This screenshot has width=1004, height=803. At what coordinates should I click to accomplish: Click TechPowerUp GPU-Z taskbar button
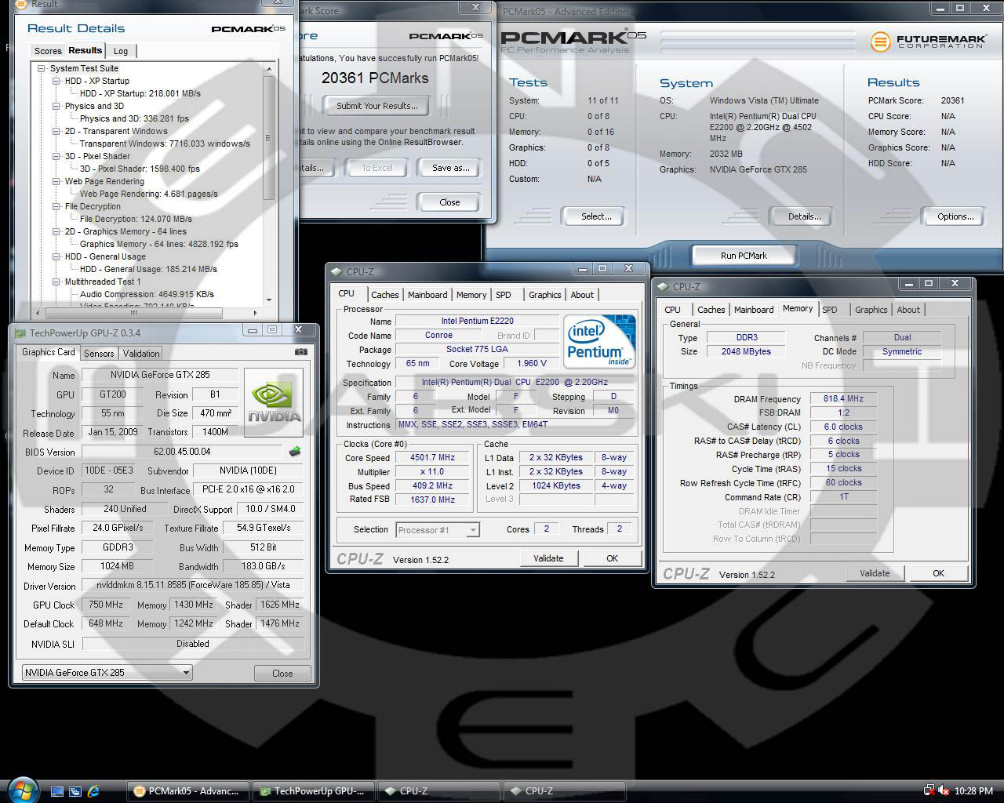(x=313, y=791)
